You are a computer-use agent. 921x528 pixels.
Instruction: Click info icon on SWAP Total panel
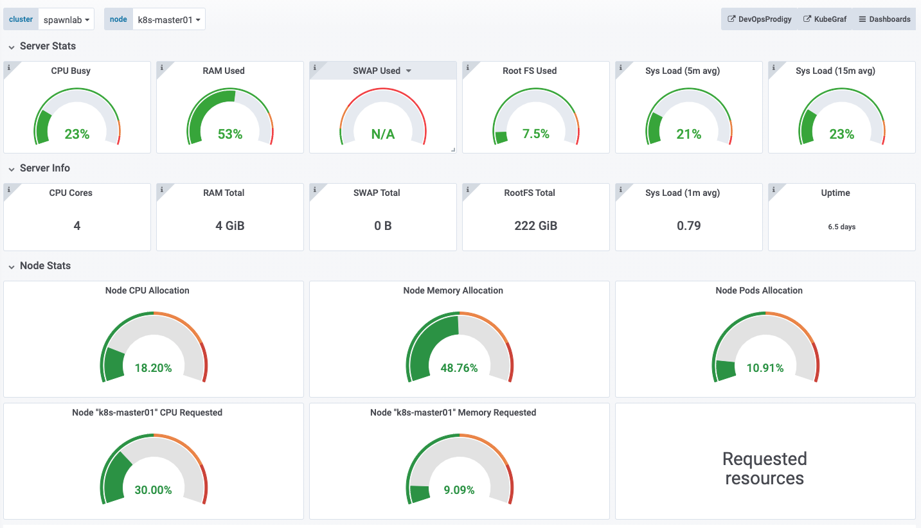click(314, 188)
